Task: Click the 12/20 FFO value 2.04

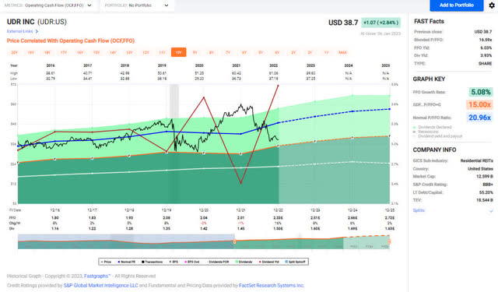Action: [x=204, y=218]
